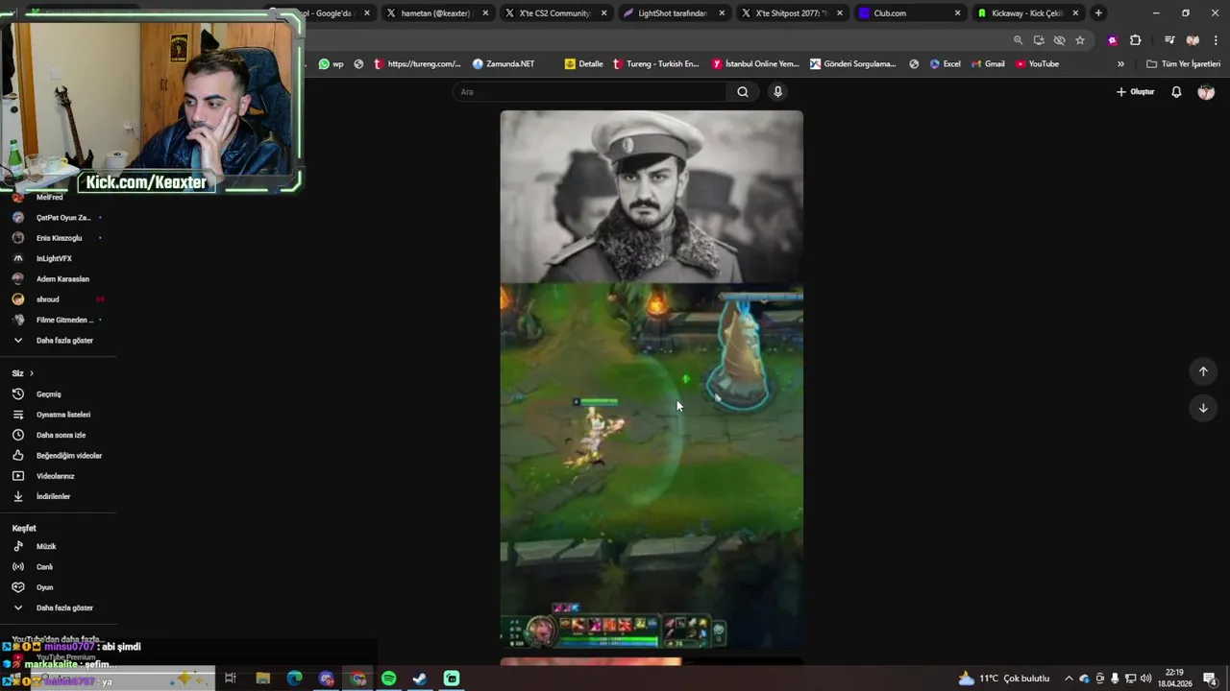
Task: Click the Oluştur create button
Action: [1135, 92]
